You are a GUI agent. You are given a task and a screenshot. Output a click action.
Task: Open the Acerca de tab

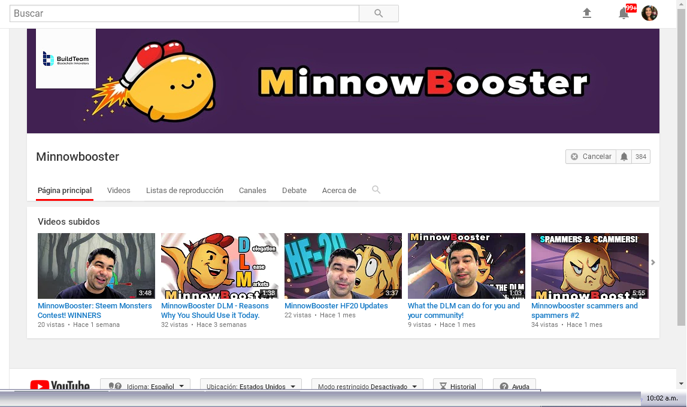click(x=339, y=191)
